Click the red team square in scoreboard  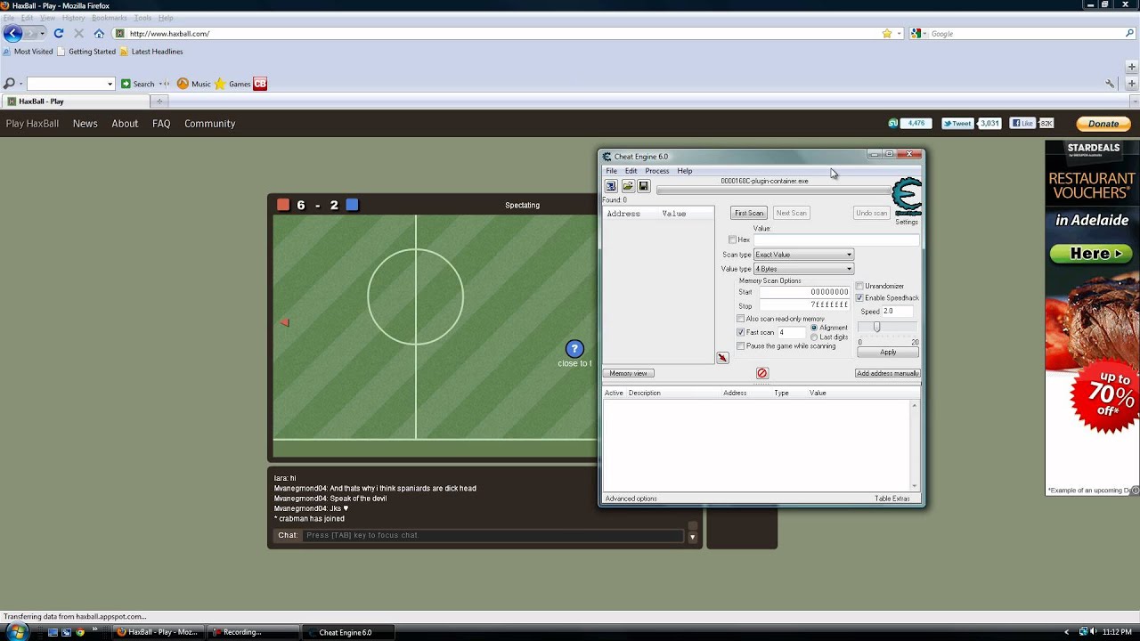pyautogui.click(x=283, y=205)
